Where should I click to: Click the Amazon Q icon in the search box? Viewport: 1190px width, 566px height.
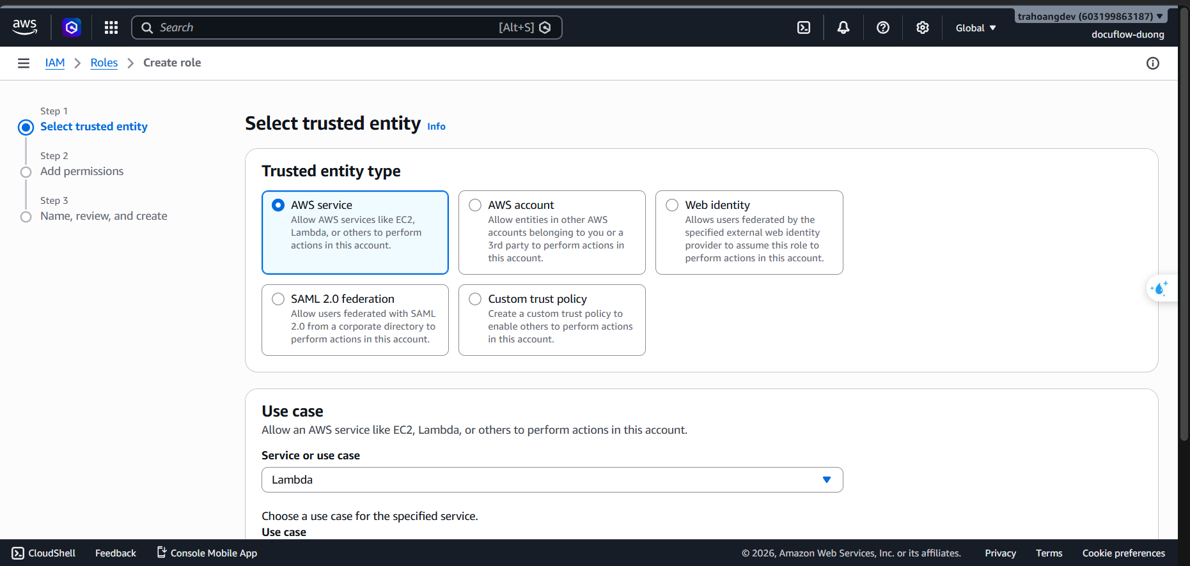(x=545, y=27)
